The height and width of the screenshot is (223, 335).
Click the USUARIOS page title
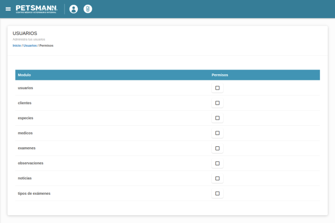pos(25,33)
